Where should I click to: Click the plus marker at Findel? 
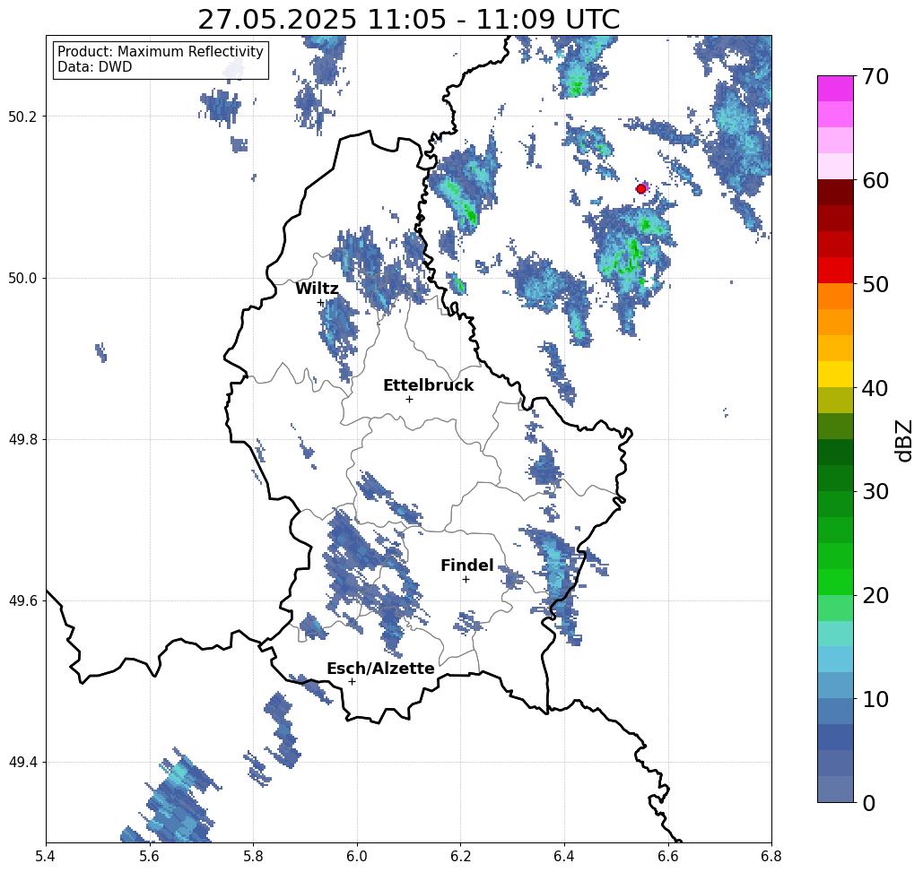click(x=466, y=580)
